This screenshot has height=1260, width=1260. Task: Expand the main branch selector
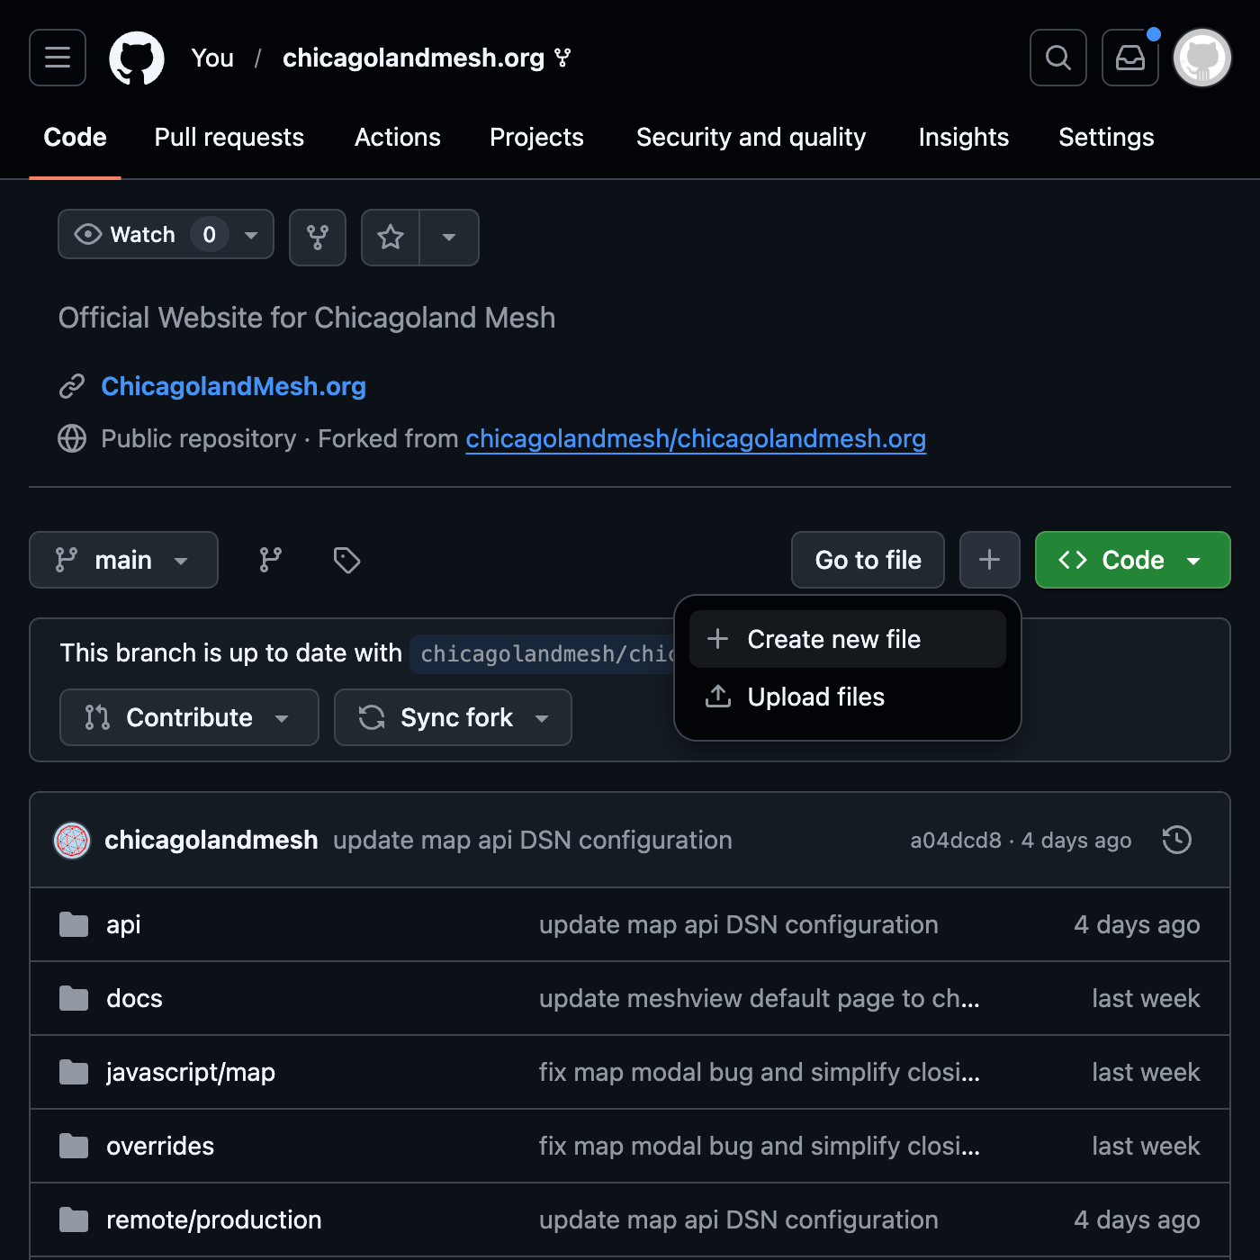(123, 560)
